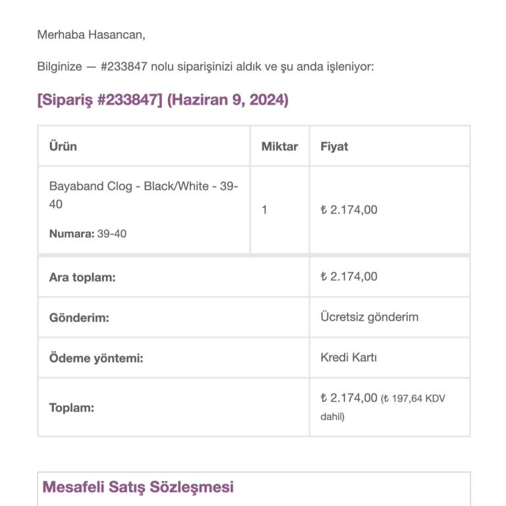Click the product price ₺ 2.174,00

click(x=349, y=210)
